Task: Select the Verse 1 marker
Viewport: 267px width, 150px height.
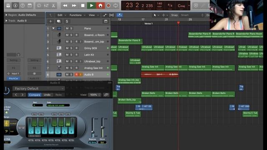Action: click(x=149, y=24)
